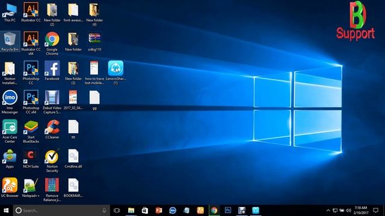
Task: Open the battery status tray icon
Action: [x=342, y=211]
